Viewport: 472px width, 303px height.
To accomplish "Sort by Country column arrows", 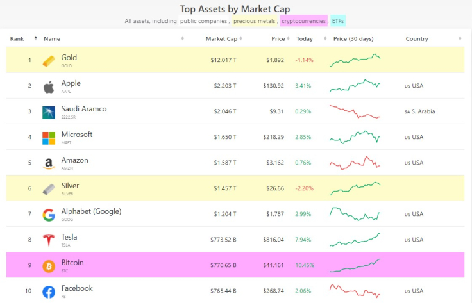I will click(460, 38).
